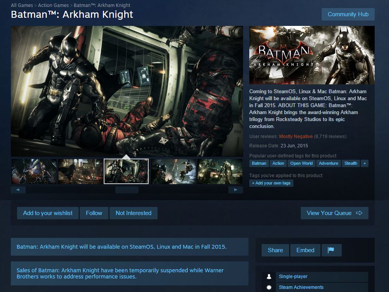Mark the game as Not Interested
The image size is (389, 292).
point(134,213)
